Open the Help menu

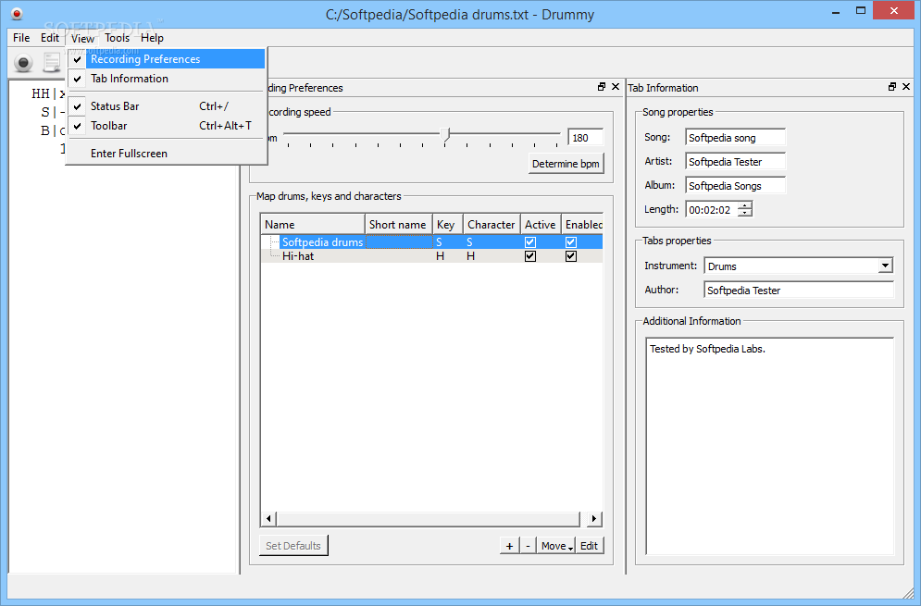pyautogui.click(x=152, y=38)
